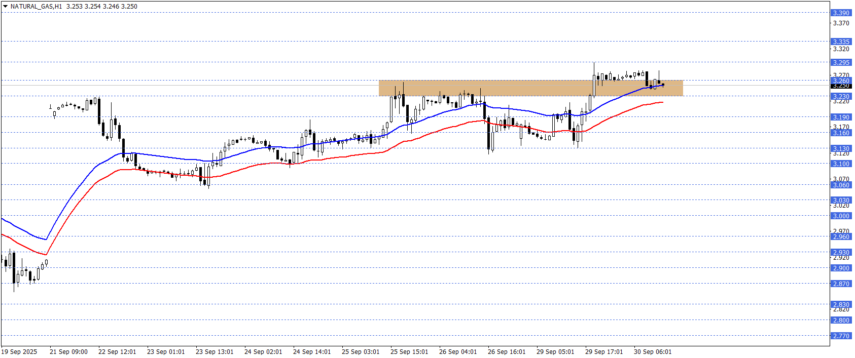Open the dropdown arrow beside NATURAL_GAS,H1

pos(6,7)
